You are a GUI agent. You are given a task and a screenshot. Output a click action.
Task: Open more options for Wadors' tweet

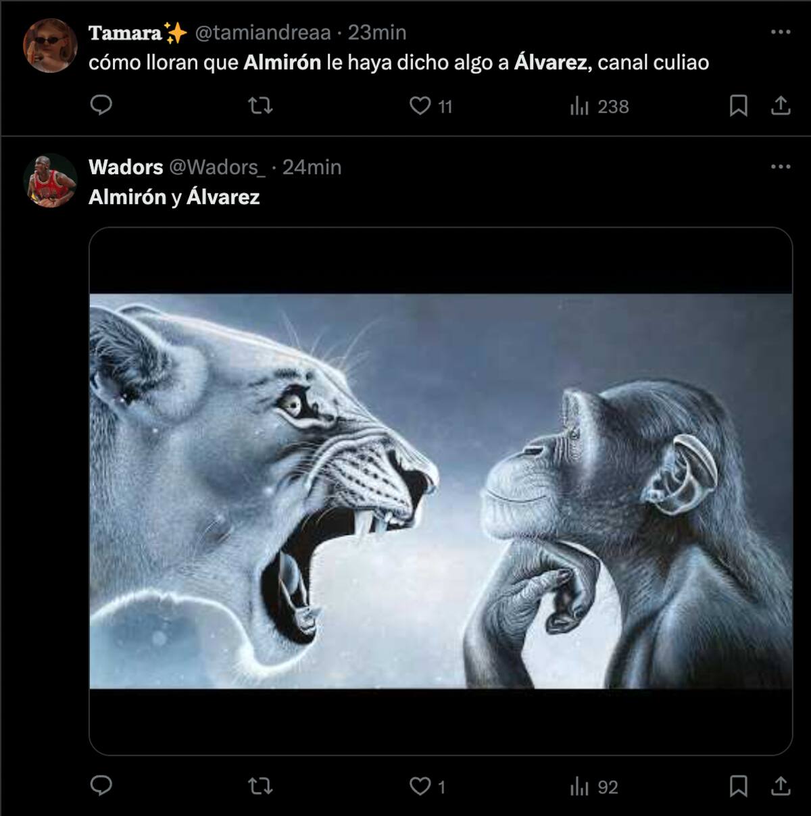pos(781,167)
